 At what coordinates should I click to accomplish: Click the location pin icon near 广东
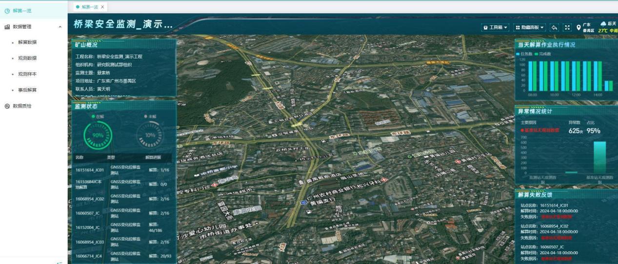[x=578, y=28]
